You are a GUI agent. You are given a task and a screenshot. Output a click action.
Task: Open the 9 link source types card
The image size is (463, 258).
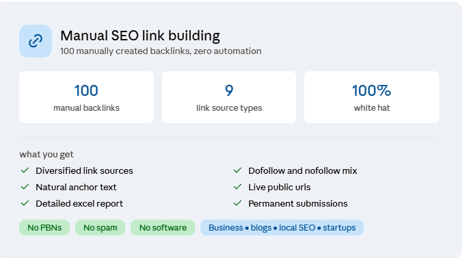tap(229, 97)
